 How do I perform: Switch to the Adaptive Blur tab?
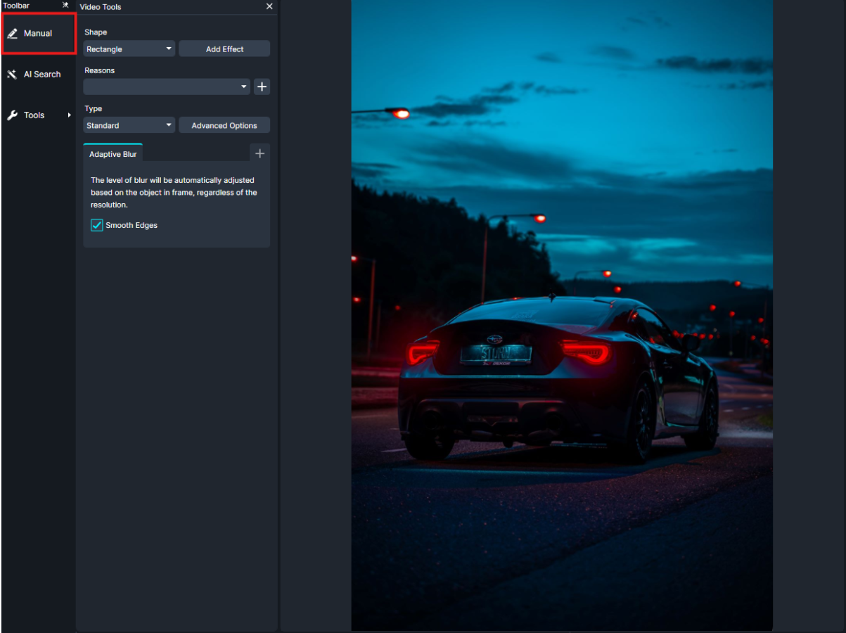113,154
